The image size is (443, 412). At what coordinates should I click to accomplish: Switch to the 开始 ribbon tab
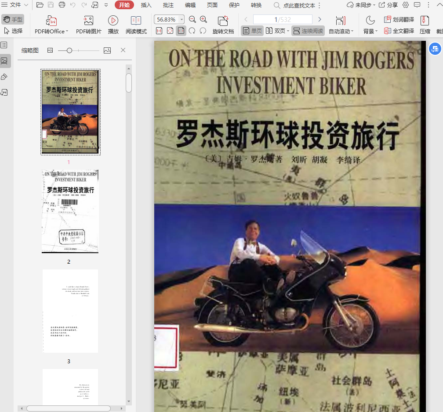[x=124, y=5]
